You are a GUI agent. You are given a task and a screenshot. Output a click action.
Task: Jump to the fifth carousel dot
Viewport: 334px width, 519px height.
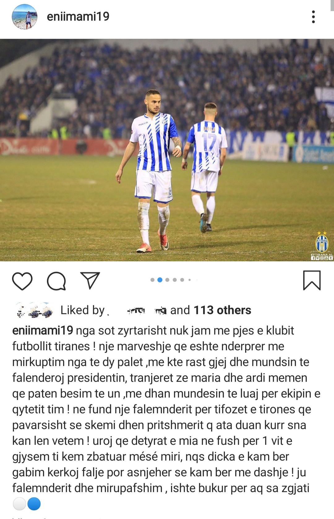(182, 280)
